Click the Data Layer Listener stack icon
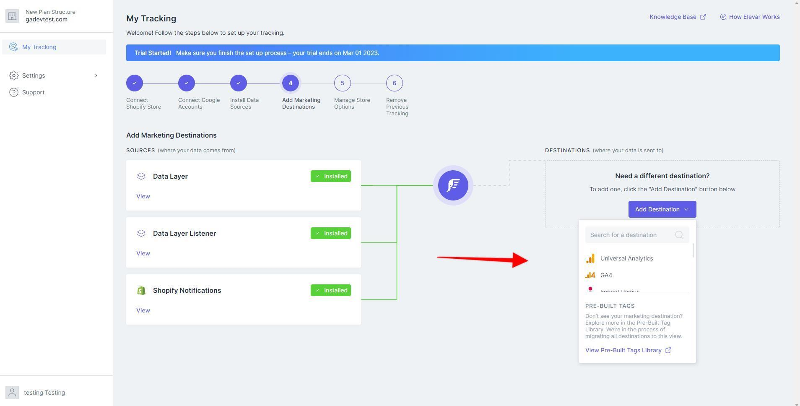The image size is (800, 406). click(x=141, y=233)
